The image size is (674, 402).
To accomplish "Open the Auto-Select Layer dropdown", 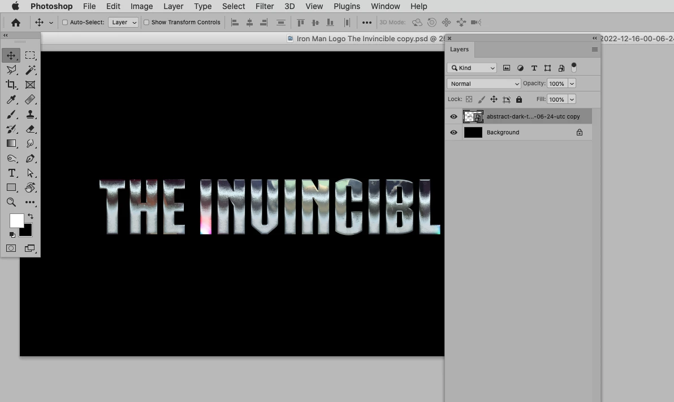I will 123,23.
